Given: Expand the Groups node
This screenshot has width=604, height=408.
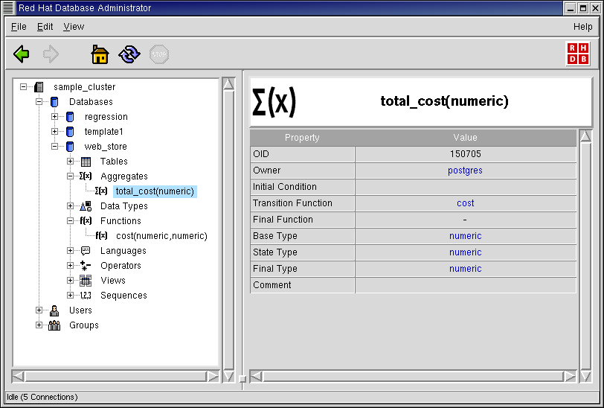Looking at the screenshot, I should tap(39, 325).
